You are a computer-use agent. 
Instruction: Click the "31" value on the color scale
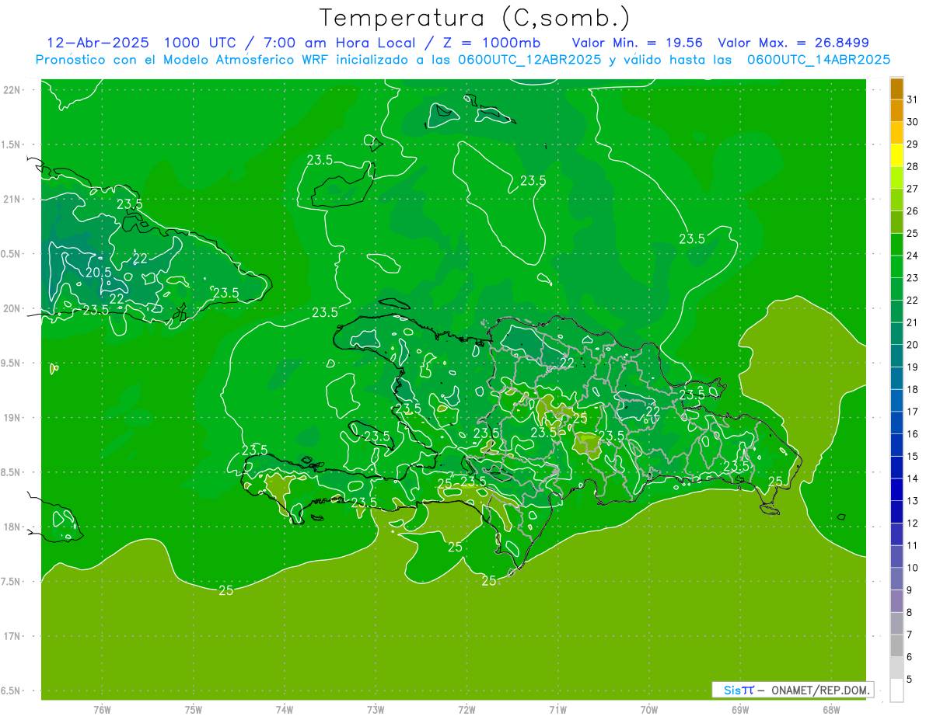click(x=912, y=99)
